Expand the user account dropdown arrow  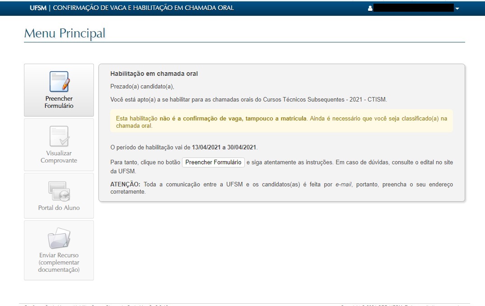coord(457,9)
